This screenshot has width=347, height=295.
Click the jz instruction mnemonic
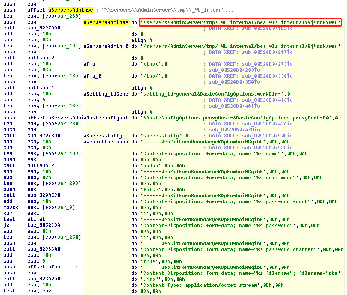(x=6, y=225)
